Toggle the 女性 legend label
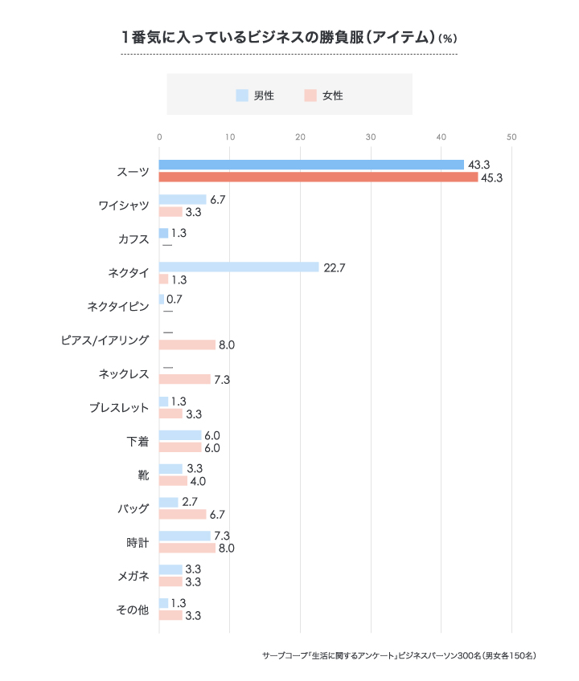The width and height of the screenshot is (579, 681). tap(332, 96)
